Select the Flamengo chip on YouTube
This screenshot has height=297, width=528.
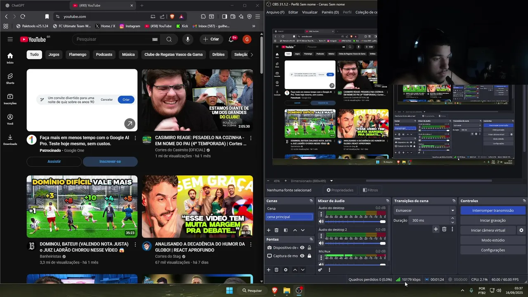[x=78, y=54]
